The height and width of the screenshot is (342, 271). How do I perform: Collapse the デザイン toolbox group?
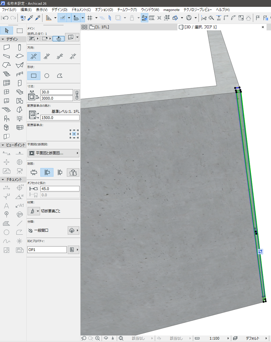3,39
